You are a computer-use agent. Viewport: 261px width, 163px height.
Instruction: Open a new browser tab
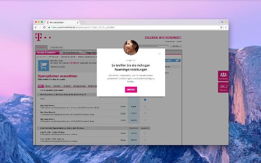(x=83, y=22)
